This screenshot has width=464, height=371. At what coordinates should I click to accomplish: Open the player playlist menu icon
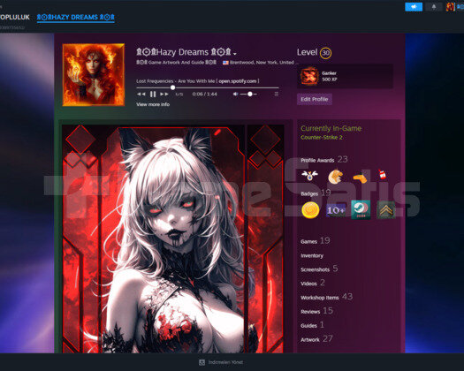point(276,95)
